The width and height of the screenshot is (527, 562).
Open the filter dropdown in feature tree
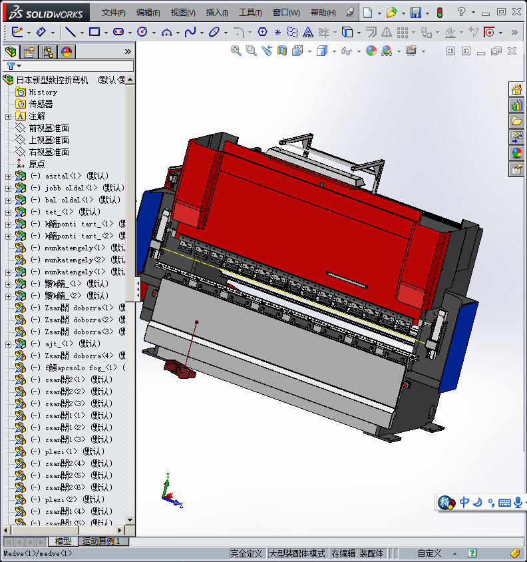pyautogui.click(x=19, y=66)
